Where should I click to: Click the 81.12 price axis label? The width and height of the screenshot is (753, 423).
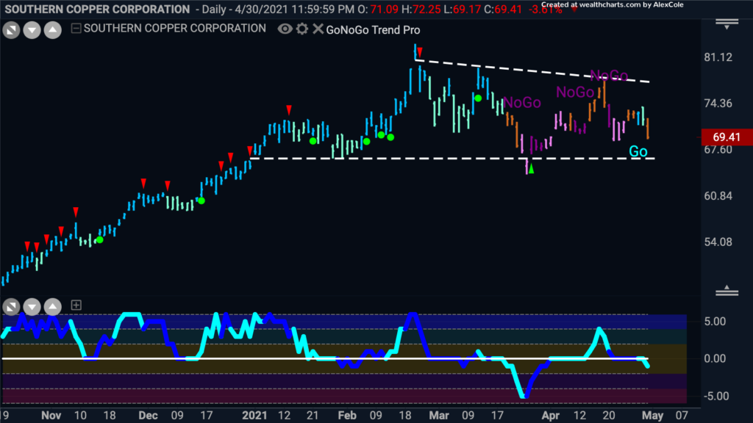click(718, 57)
